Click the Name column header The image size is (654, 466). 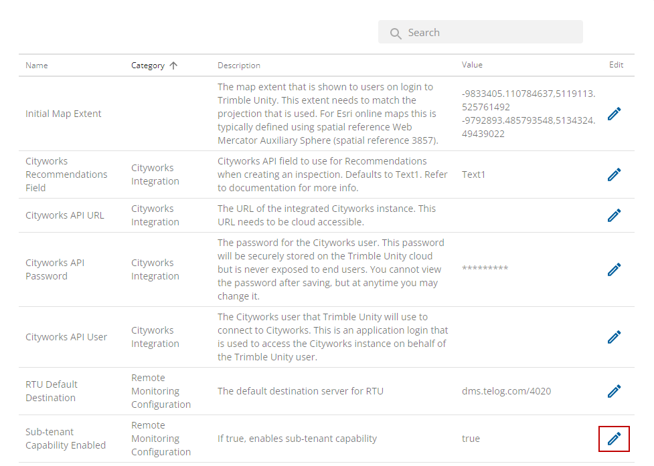[37, 66]
